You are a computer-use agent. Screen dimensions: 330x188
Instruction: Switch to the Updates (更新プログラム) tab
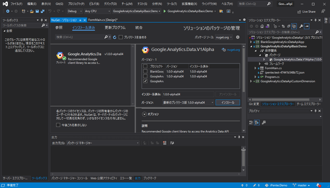tap(115, 28)
